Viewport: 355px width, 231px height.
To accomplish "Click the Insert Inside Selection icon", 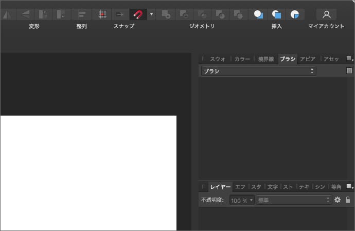I will pos(295,14).
